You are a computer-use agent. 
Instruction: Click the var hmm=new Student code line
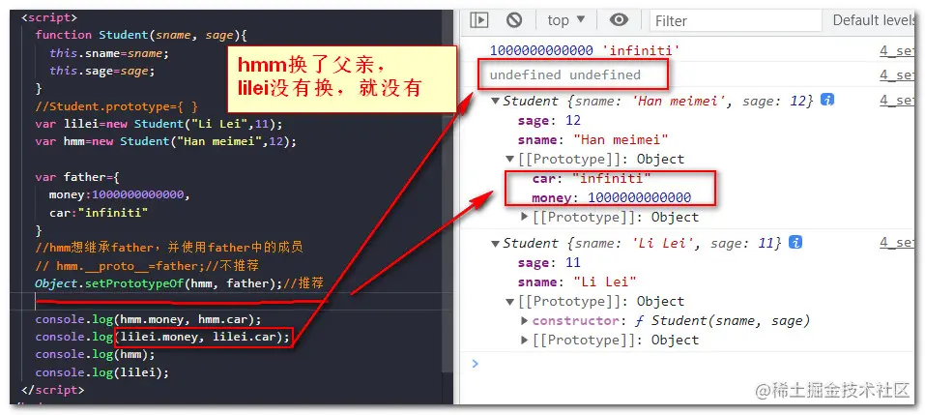[x=166, y=141]
